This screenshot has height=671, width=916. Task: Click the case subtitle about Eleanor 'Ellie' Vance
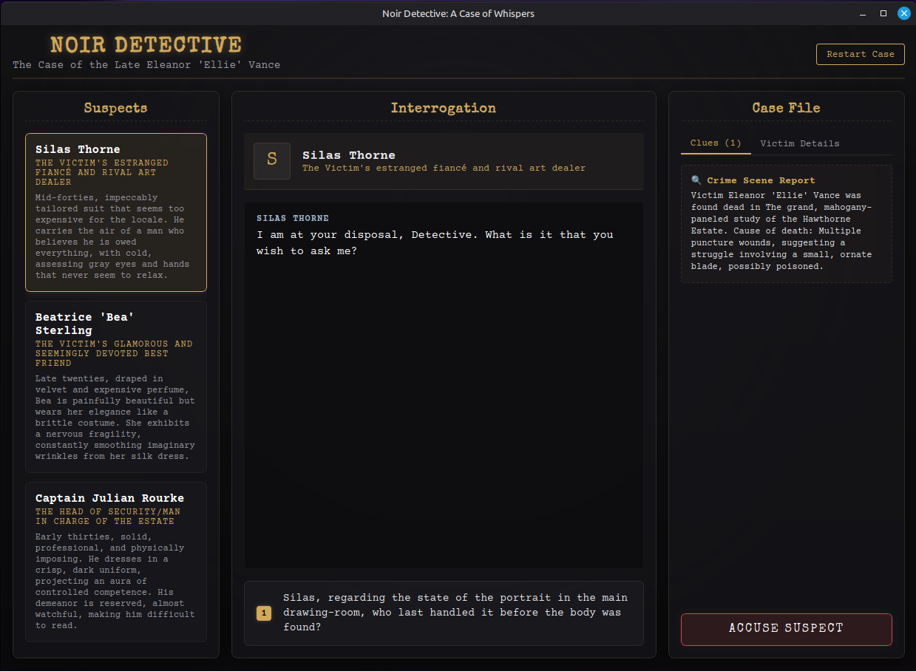(x=146, y=65)
